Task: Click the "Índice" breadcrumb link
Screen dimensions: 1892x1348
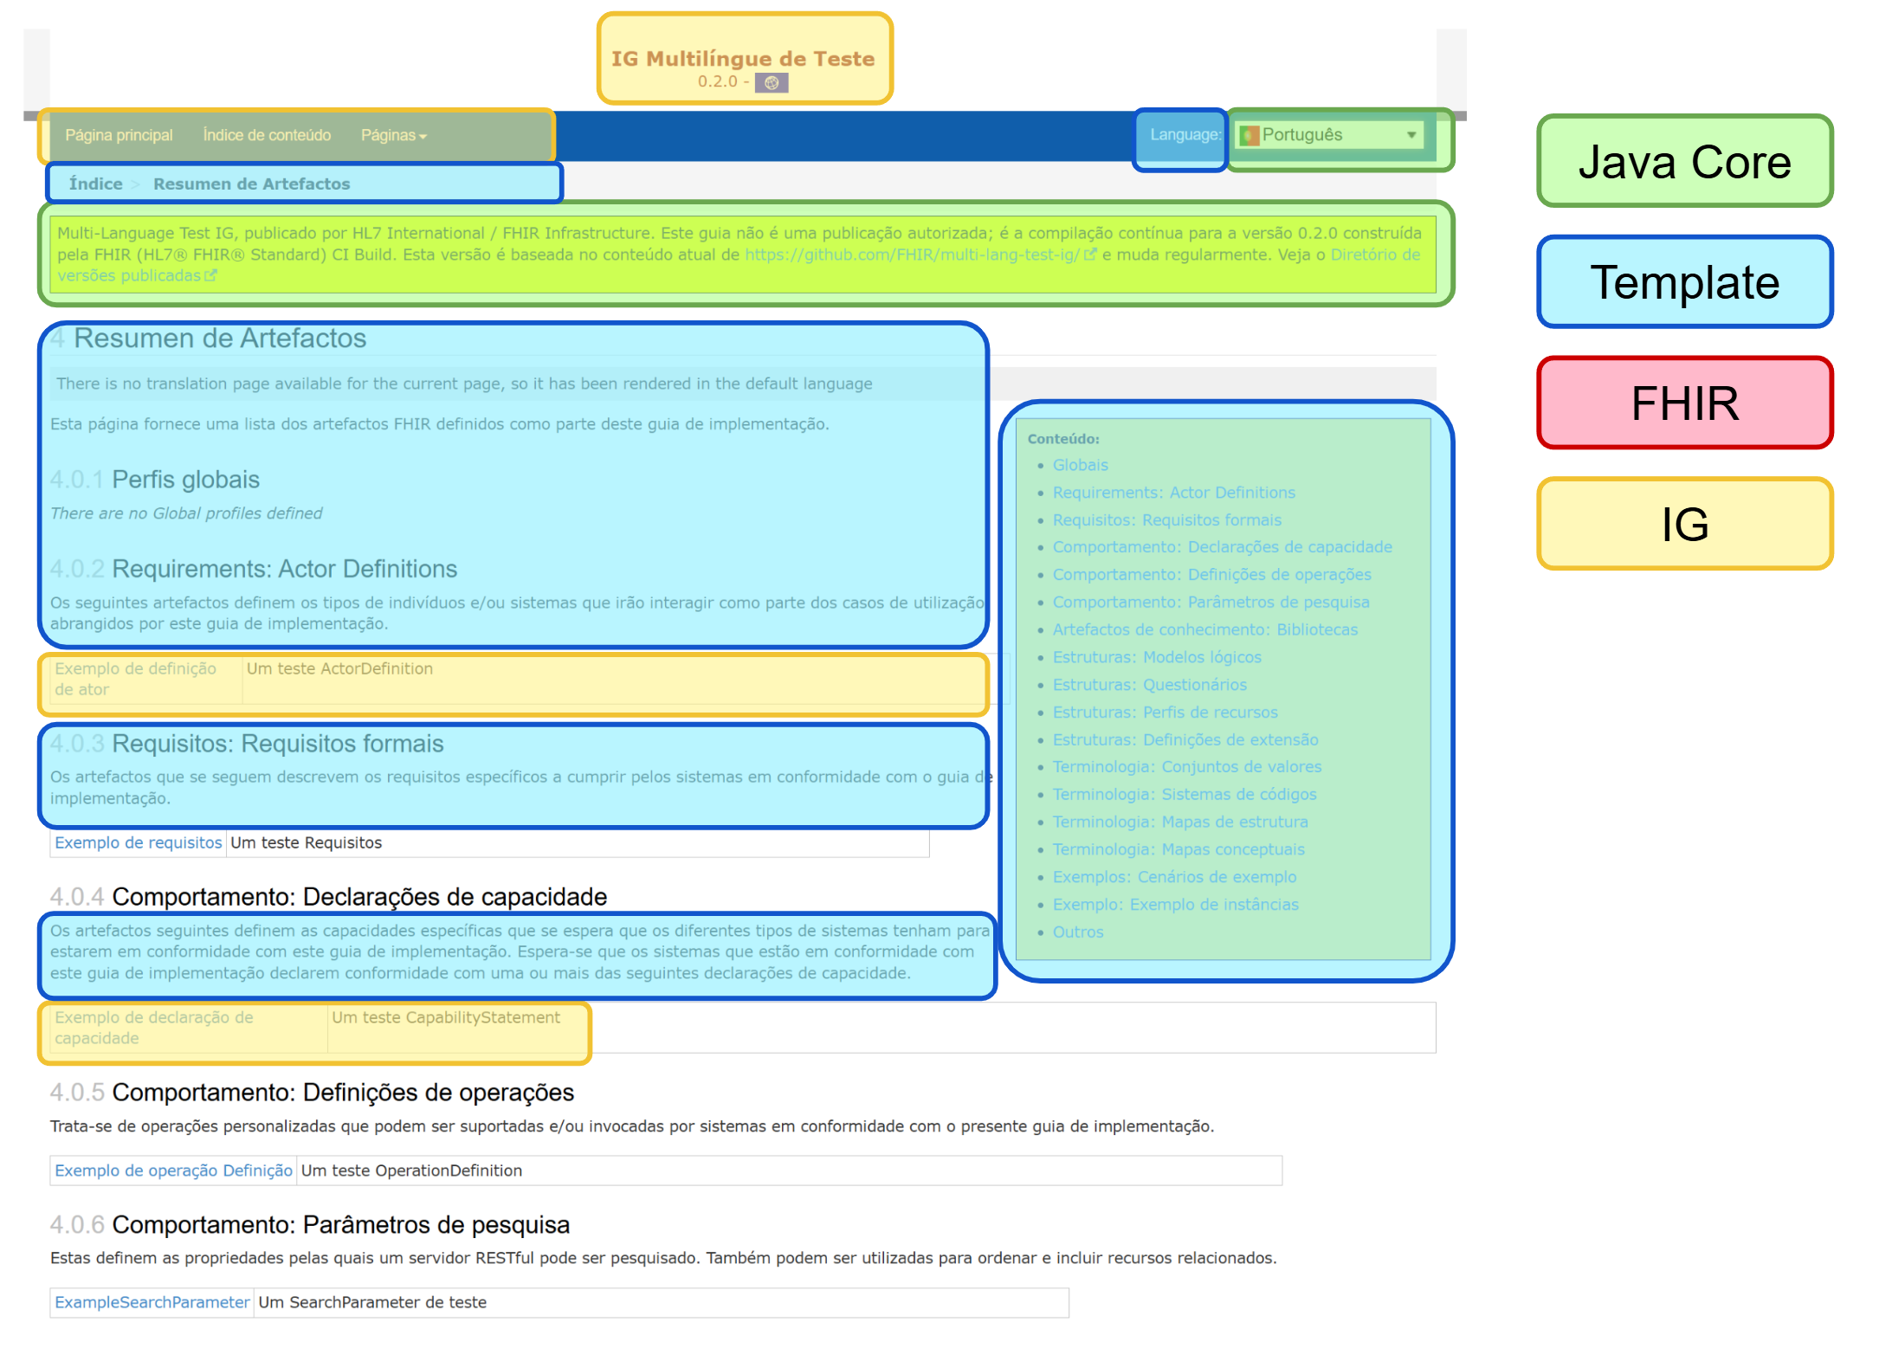Action: [x=95, y=184]
